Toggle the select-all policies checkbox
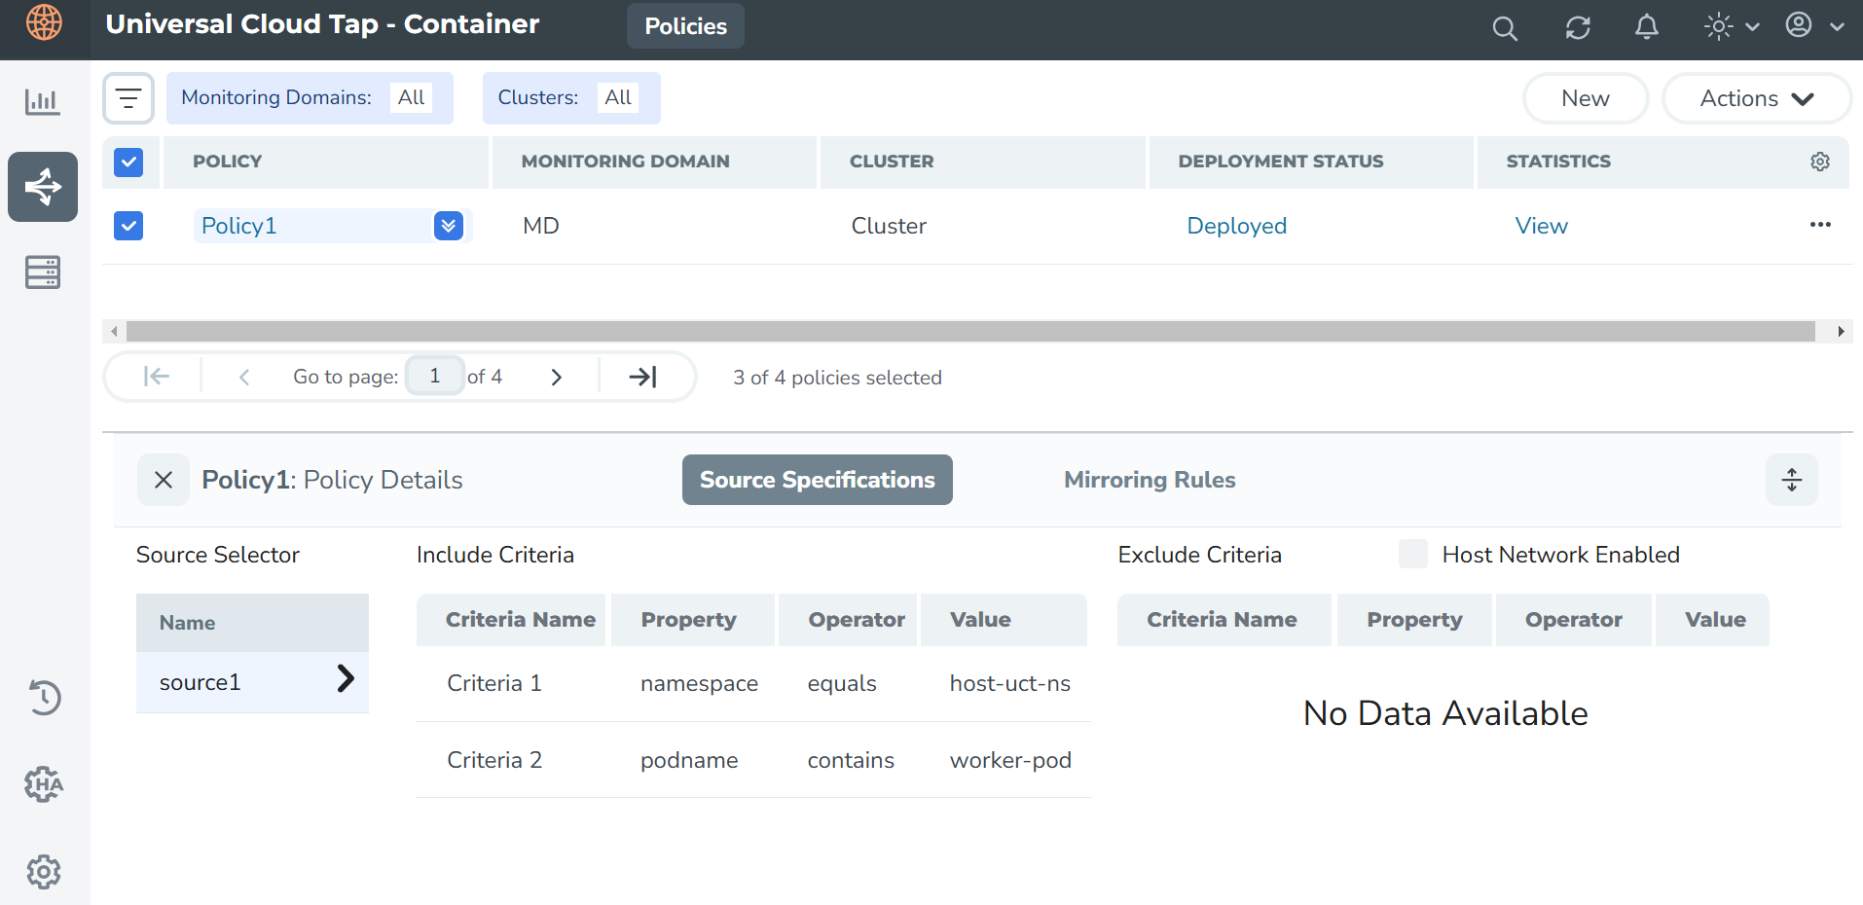 [128, 162]
